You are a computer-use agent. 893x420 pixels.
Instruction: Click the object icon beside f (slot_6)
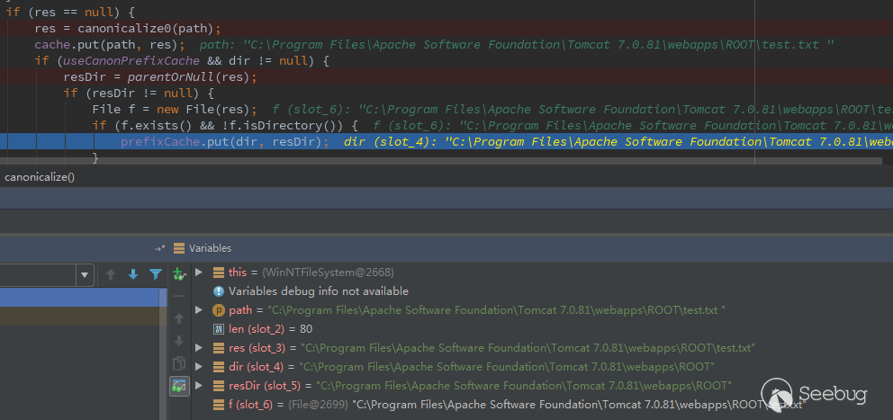click(x=219, y=405)
